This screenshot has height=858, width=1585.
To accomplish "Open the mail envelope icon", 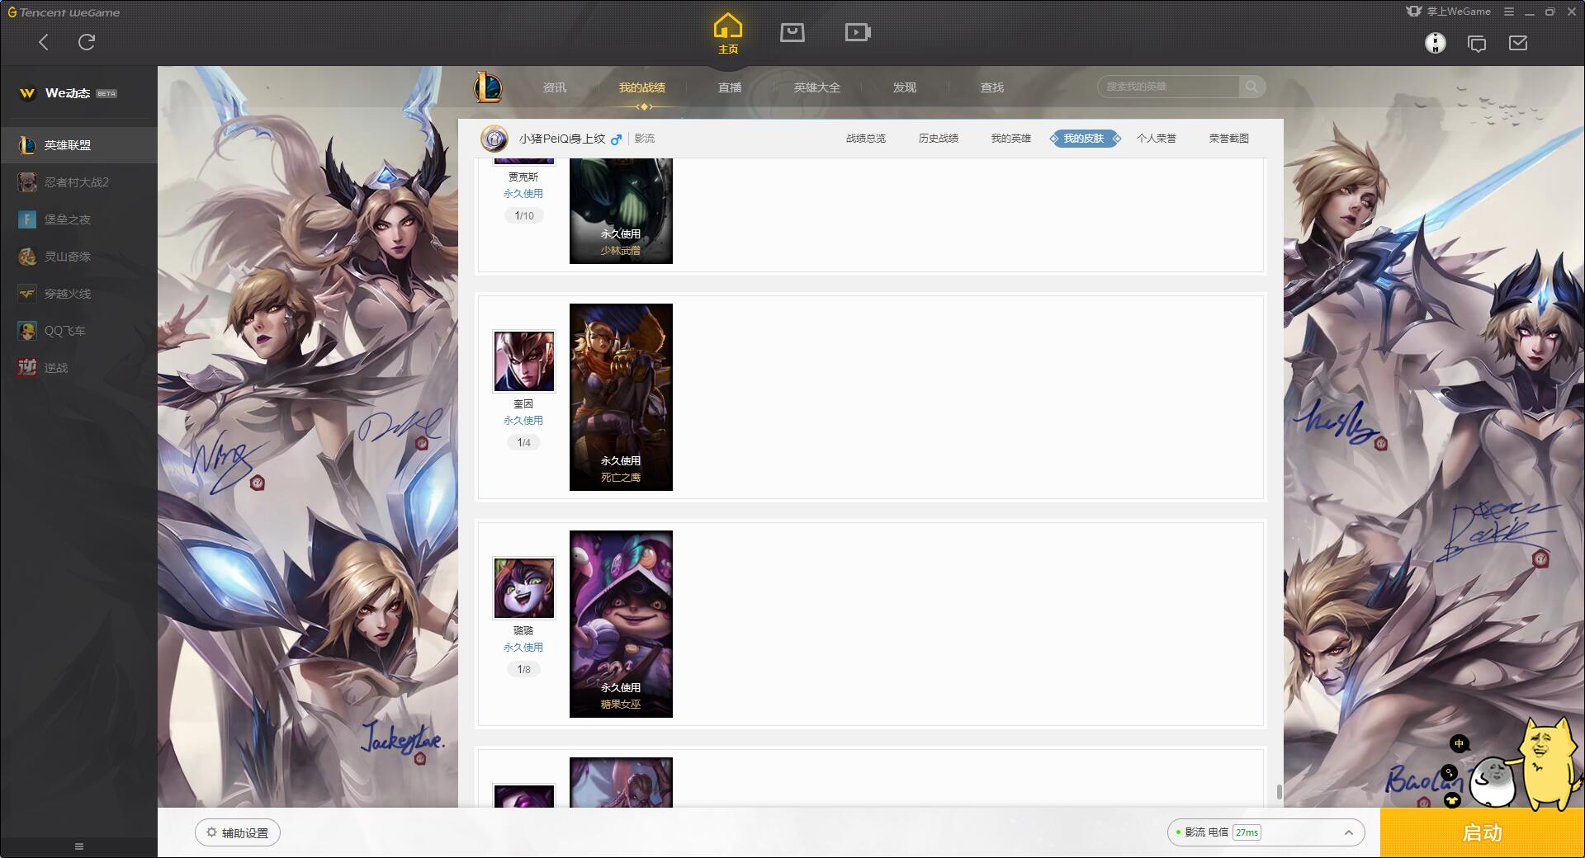I will tap(1518, 43).
